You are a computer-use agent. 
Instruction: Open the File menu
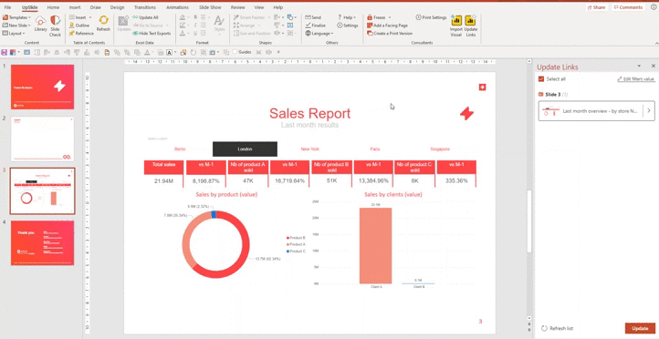coord(7,7)
